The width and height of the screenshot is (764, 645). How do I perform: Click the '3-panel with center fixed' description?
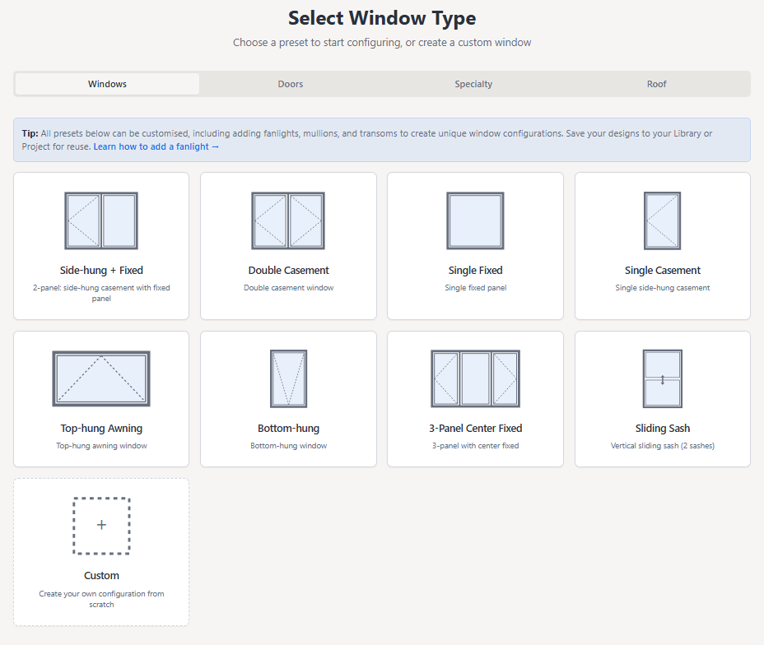tap(475, 445)
